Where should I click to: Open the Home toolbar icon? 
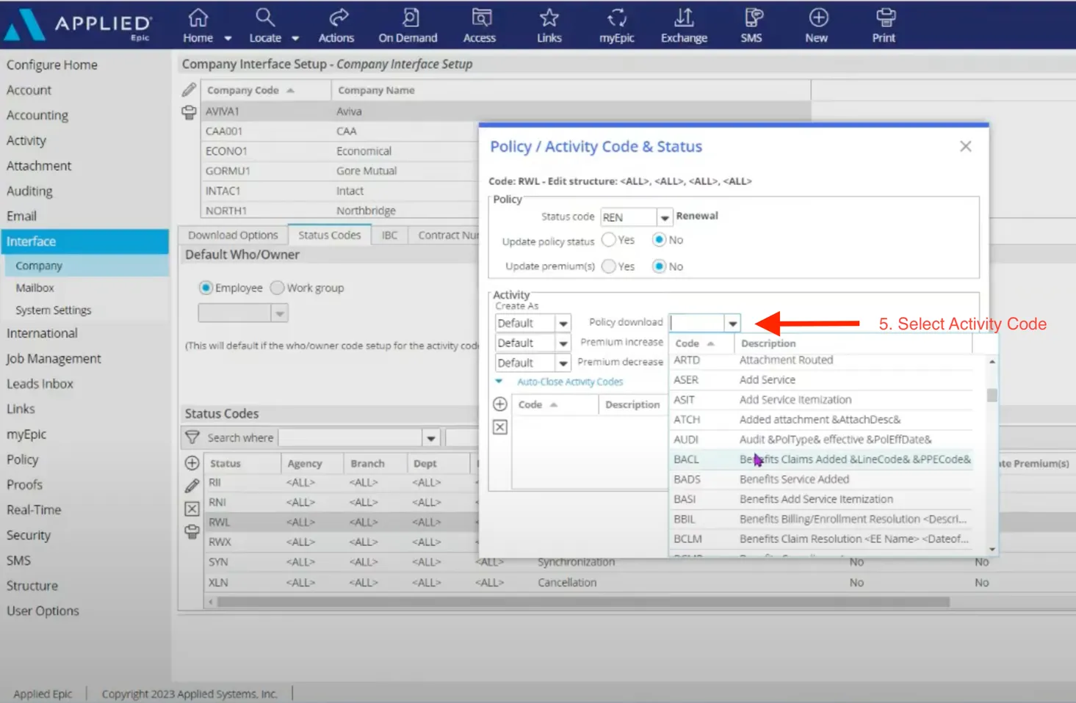(x=198, y=25)
